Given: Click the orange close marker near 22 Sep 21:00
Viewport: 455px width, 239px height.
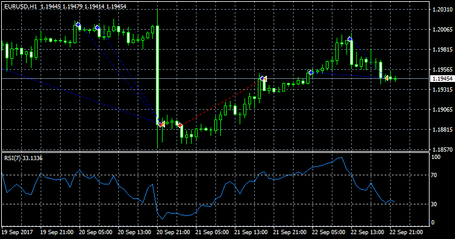Looking at the screenshot, I should [x=386, y=78].
